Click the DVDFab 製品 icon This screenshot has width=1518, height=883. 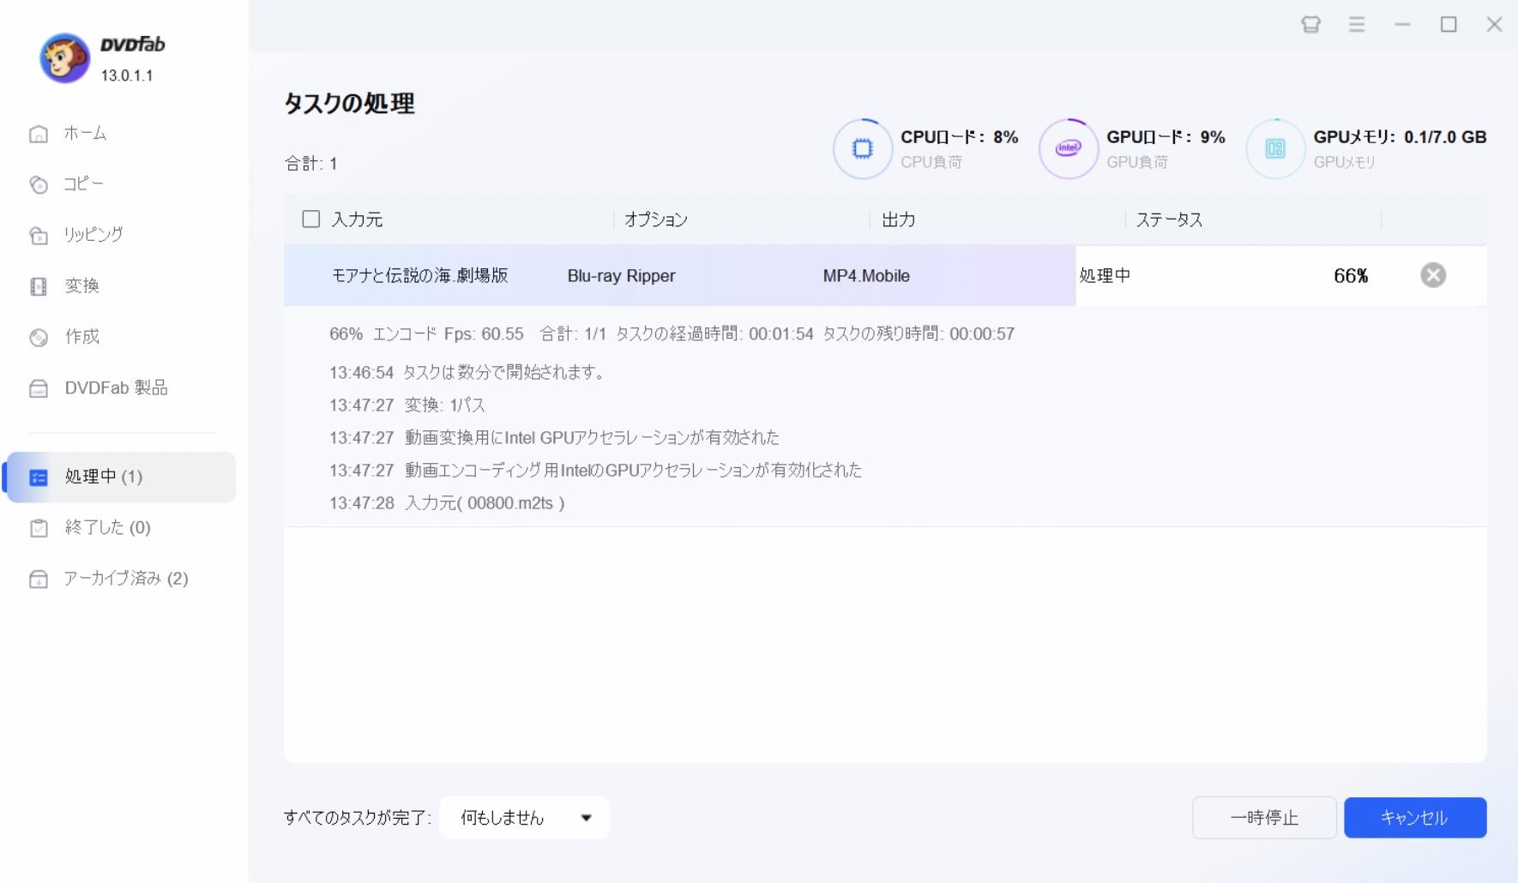[x=39, y=388]
